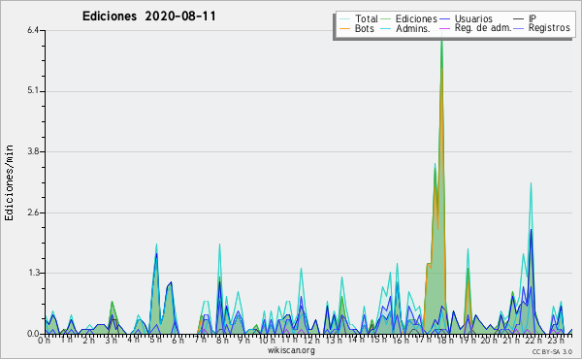Click the 'wikiscan.org' caption
582x359 pixels.
pos(291,350)
